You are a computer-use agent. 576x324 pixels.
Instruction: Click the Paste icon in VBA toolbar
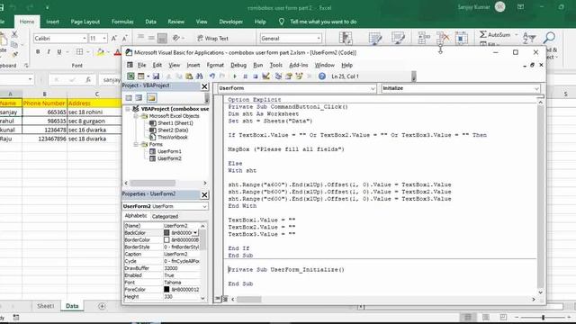coord(189,76)
